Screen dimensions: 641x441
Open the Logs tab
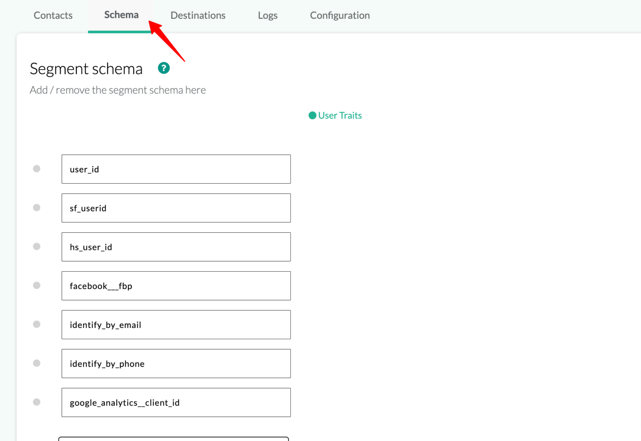click(x=268, y=15)
